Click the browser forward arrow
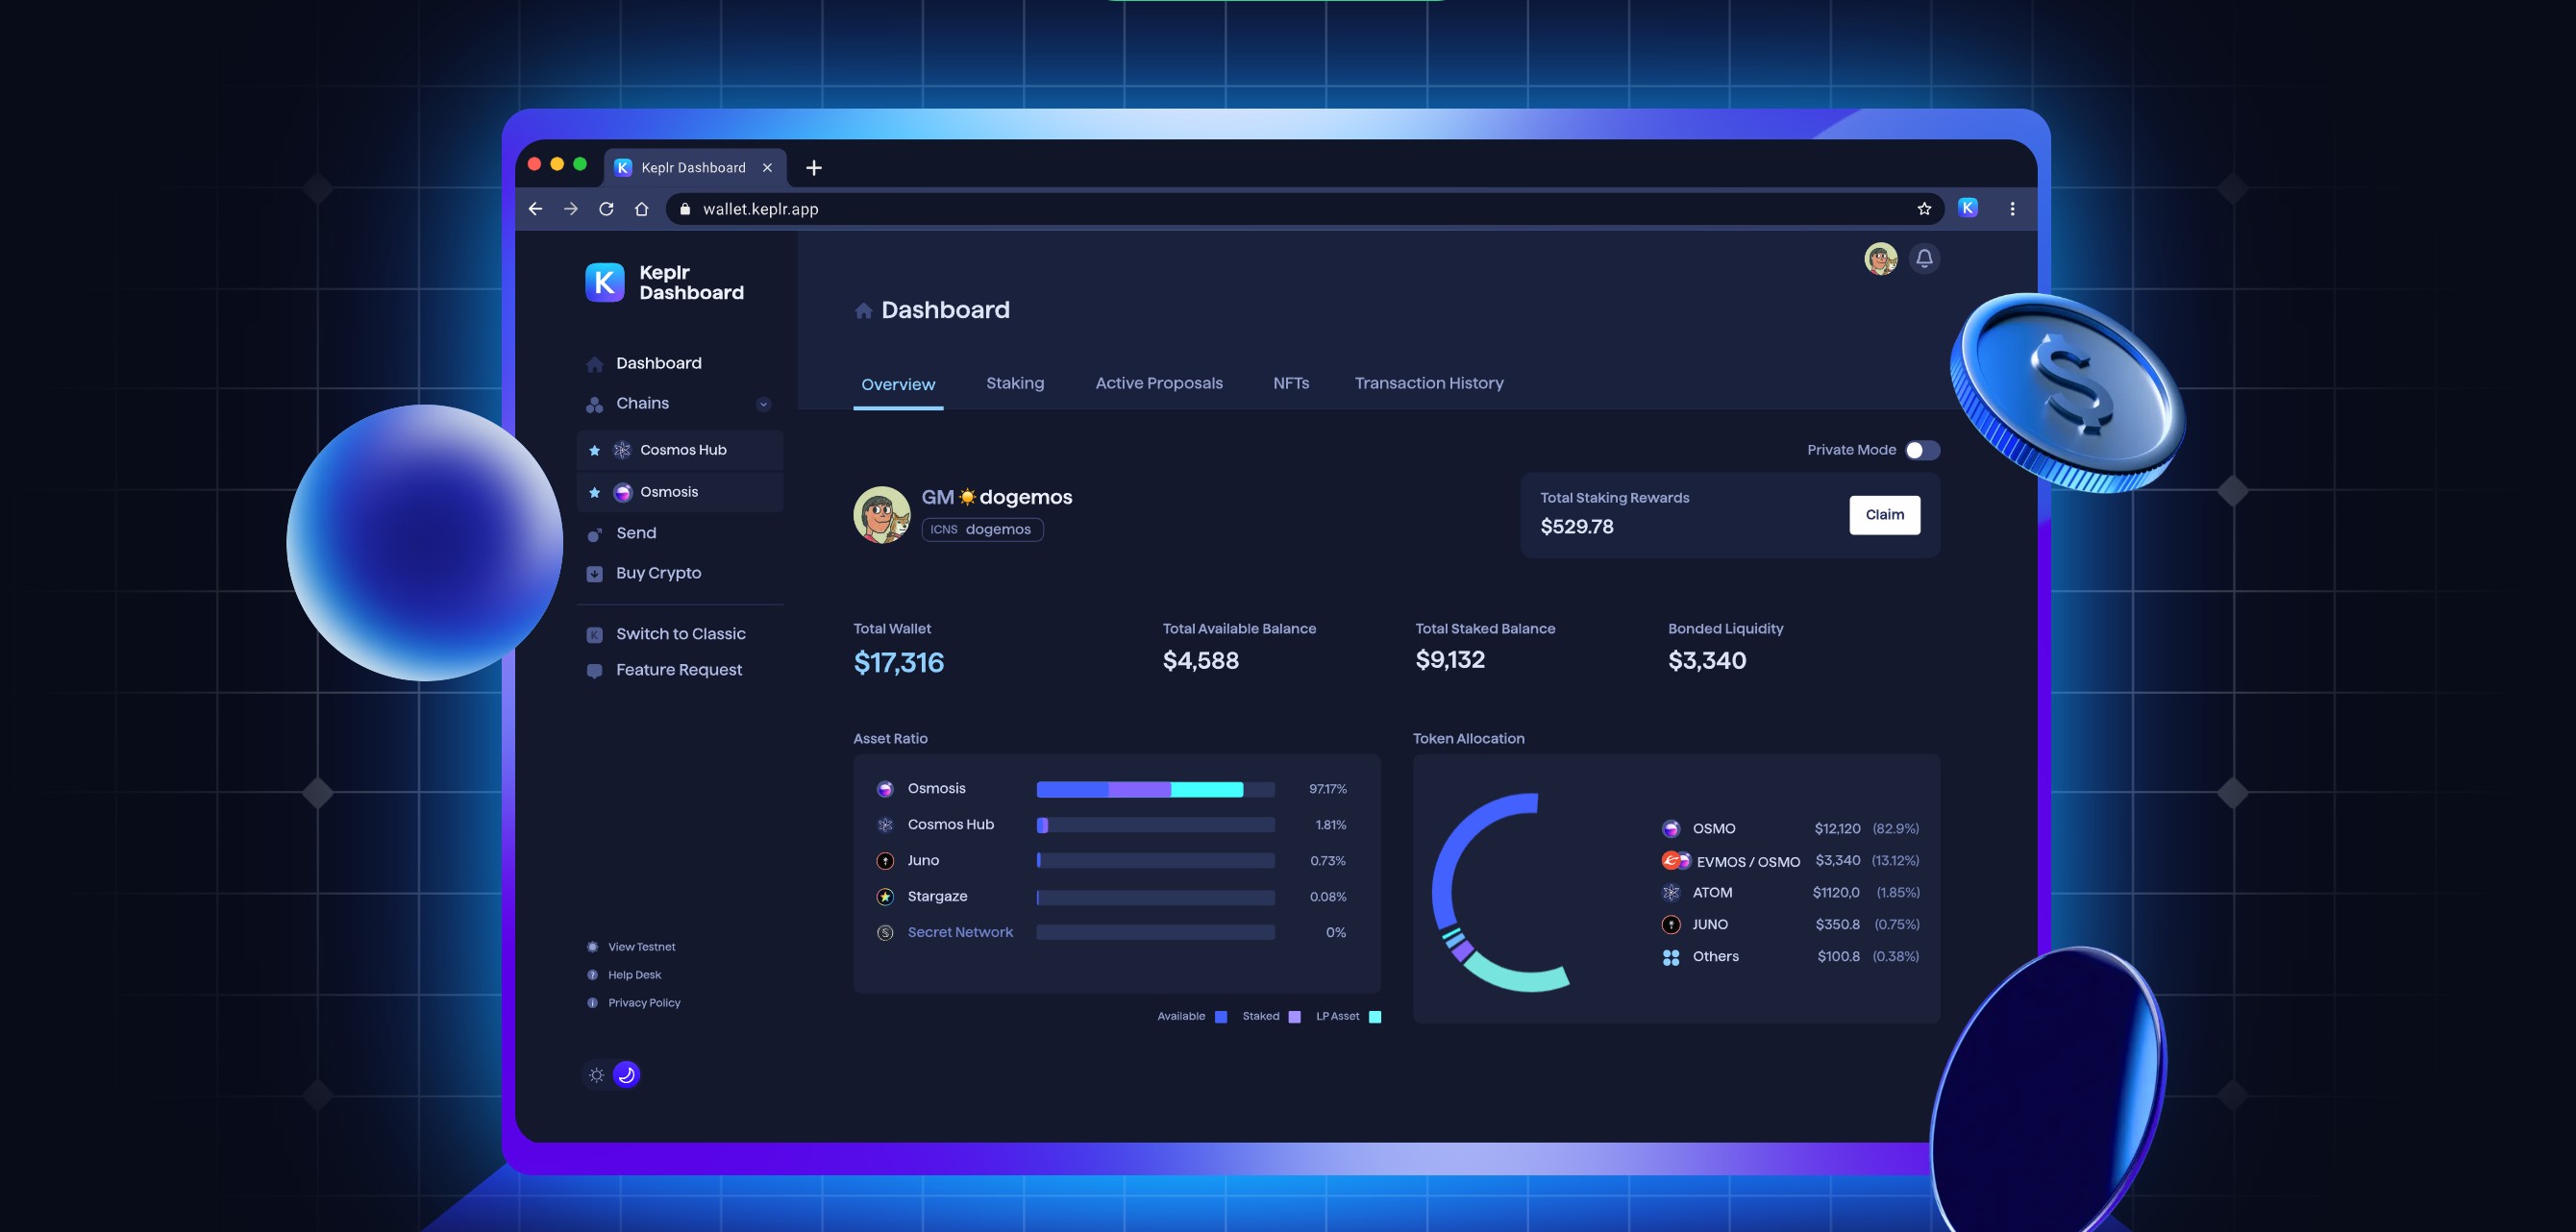The width and height of the screenshot is (2576, 1232). (x=571, y=209)
